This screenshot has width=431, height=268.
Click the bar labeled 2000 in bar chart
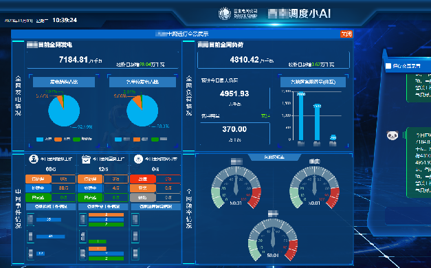(x=301, y=116)
